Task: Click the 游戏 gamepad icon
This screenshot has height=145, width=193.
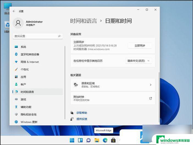Action: click(16, 99)
